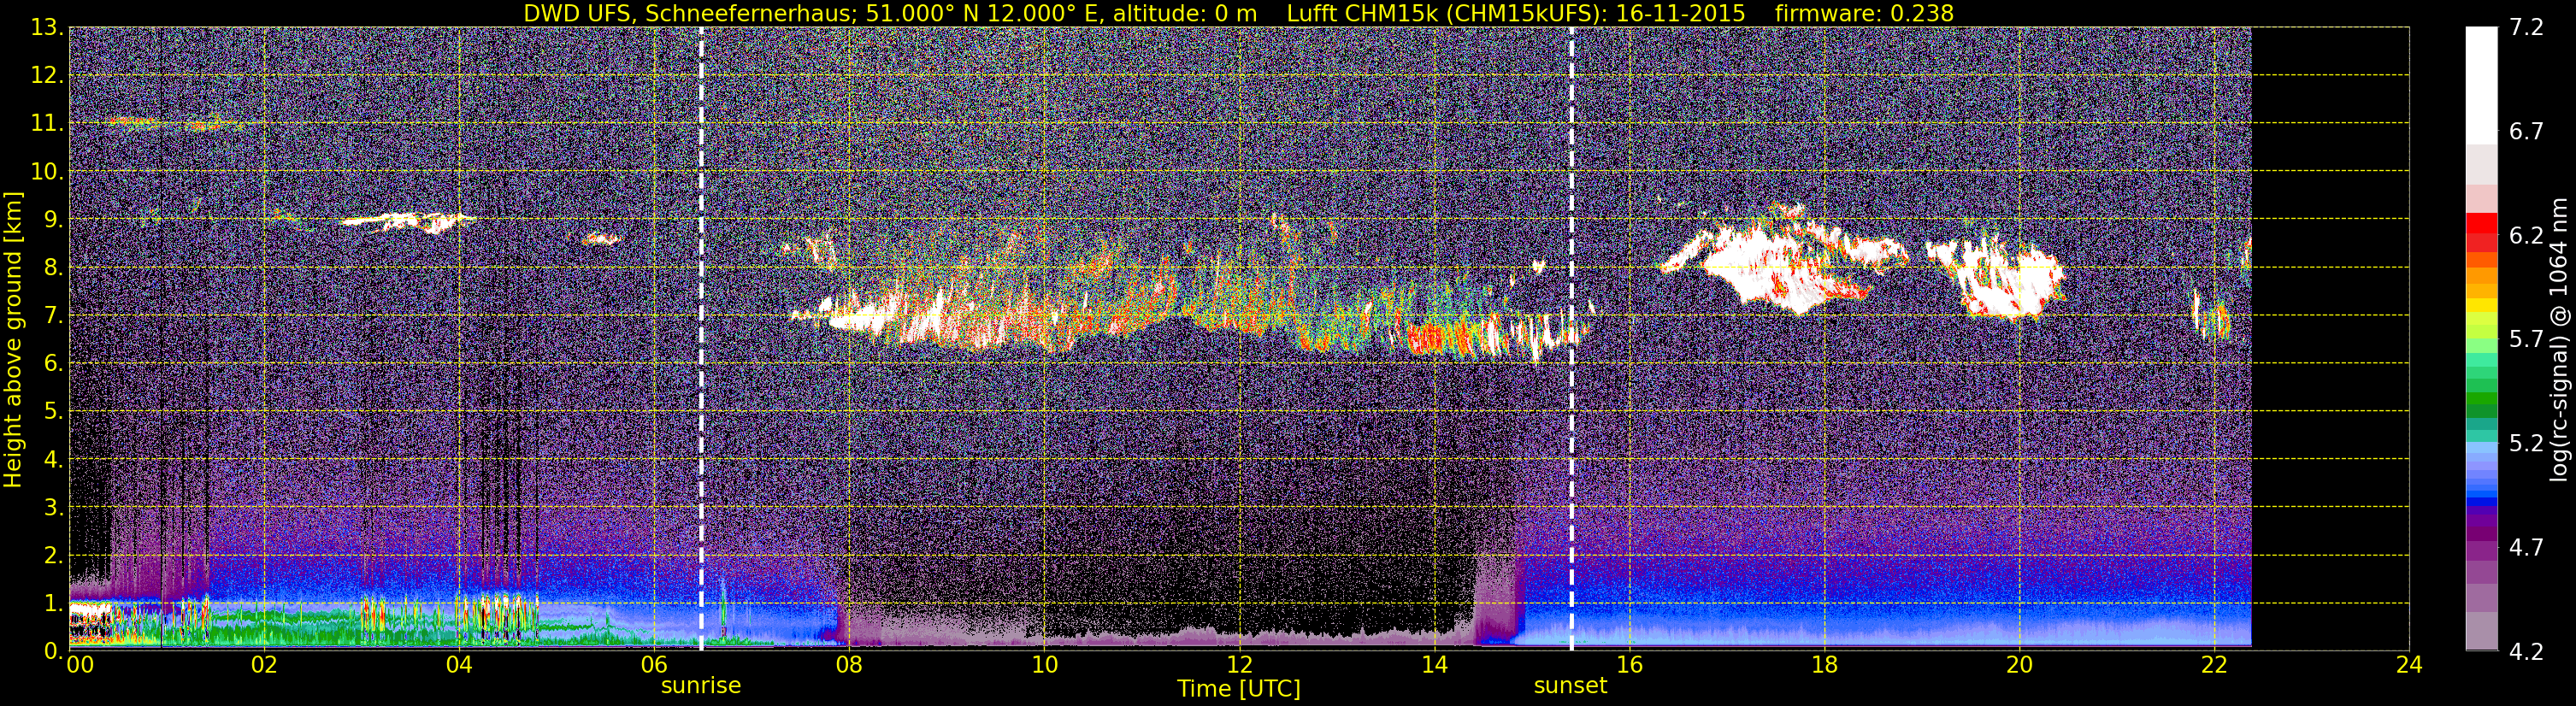Image resolution: width=2576 pixels, height=706 pixels.
Task: Click the x-axis tick label '02'
Action: tap(264, 665)
